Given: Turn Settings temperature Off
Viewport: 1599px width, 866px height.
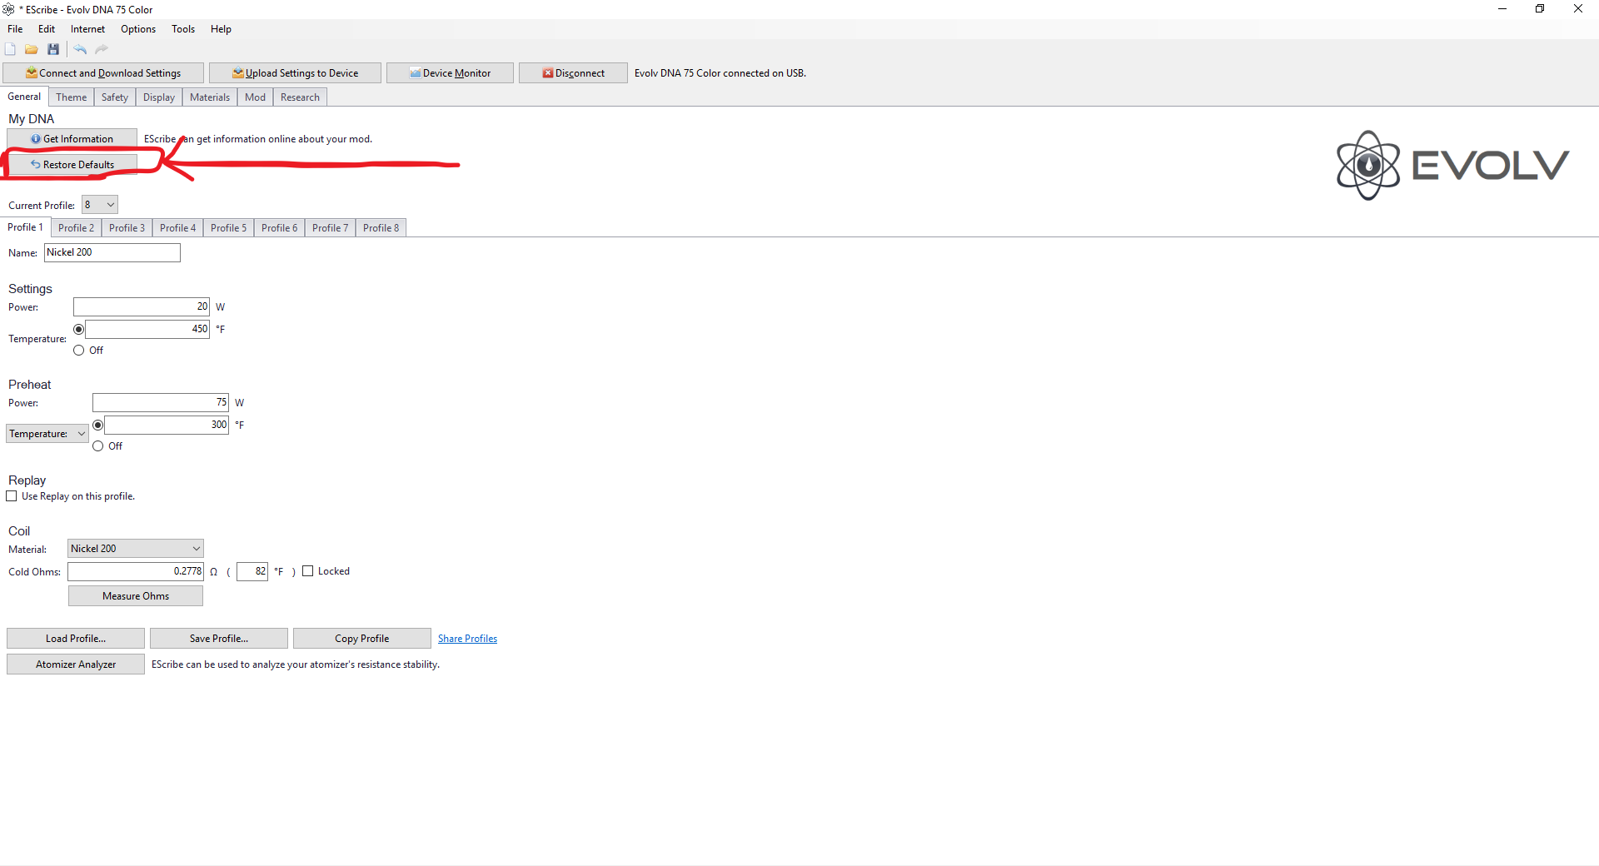Looking at the screenshot, I should pos(79,351).
